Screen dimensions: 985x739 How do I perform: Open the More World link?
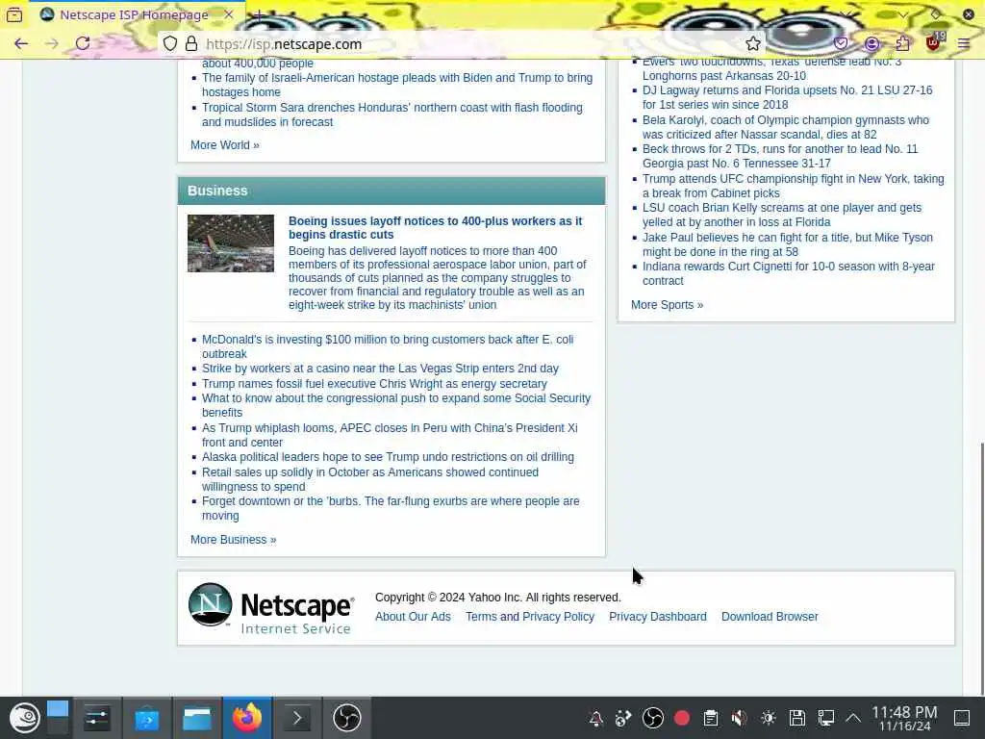[225, 145]
